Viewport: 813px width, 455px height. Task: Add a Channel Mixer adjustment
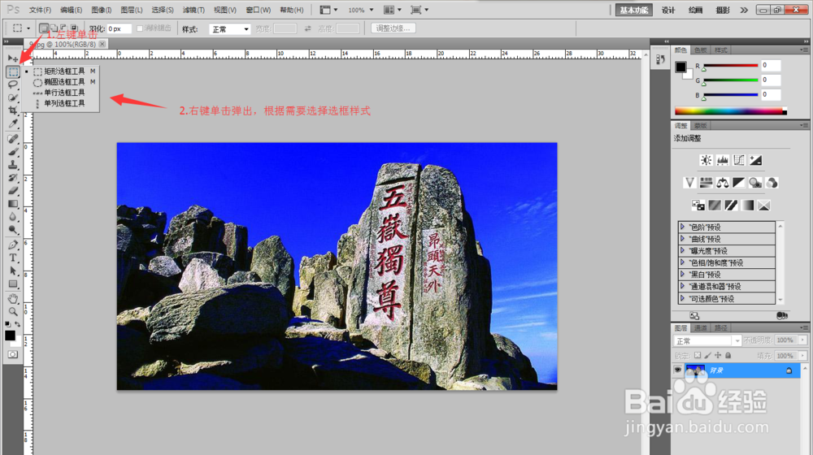click(x=772, y=183)
